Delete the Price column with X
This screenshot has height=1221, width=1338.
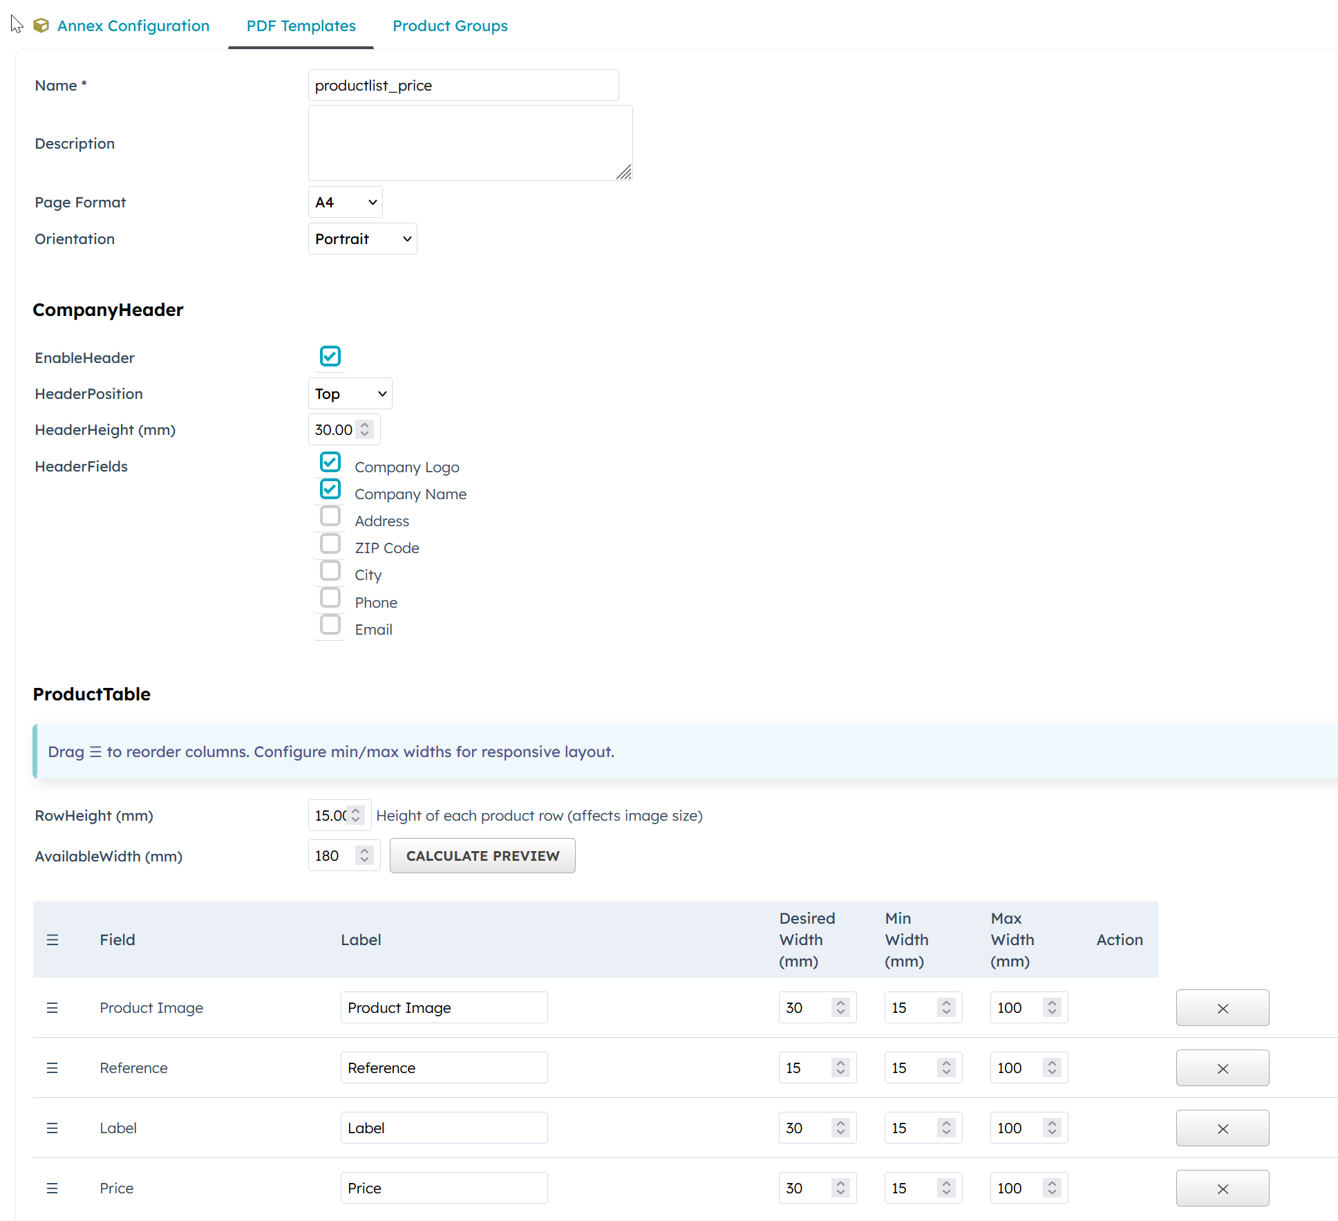1222,1189
